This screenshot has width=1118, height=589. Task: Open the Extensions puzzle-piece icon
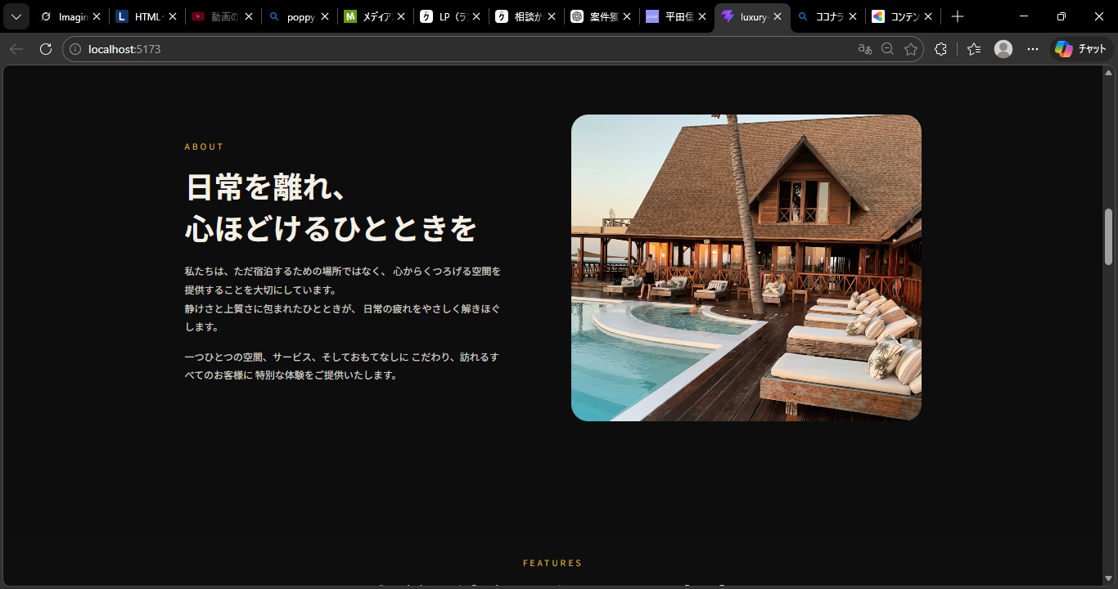point(940,48)
